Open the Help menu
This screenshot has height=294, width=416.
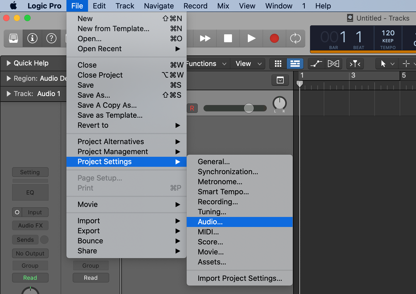tap(323, 6)
